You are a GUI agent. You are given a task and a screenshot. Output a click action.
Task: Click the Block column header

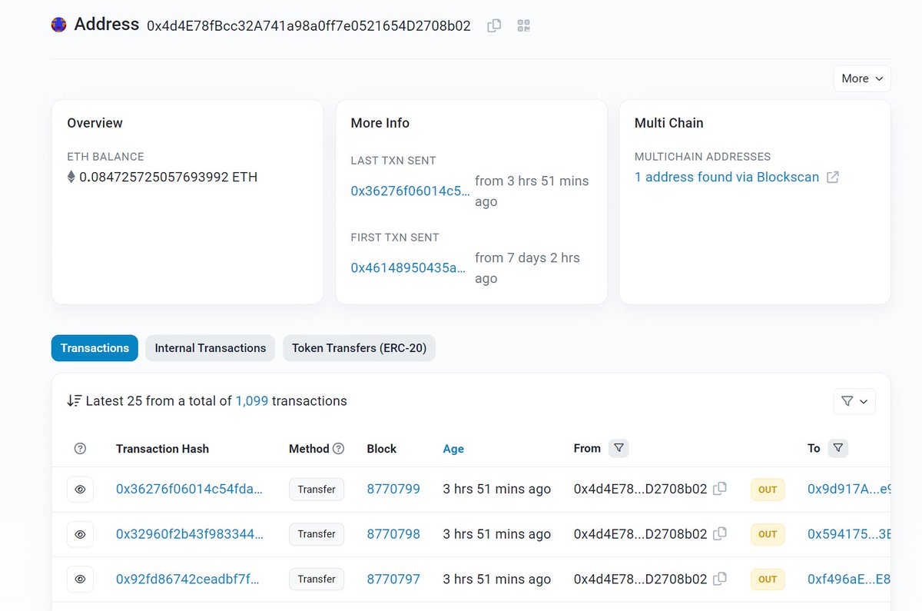tap(382, 449)
